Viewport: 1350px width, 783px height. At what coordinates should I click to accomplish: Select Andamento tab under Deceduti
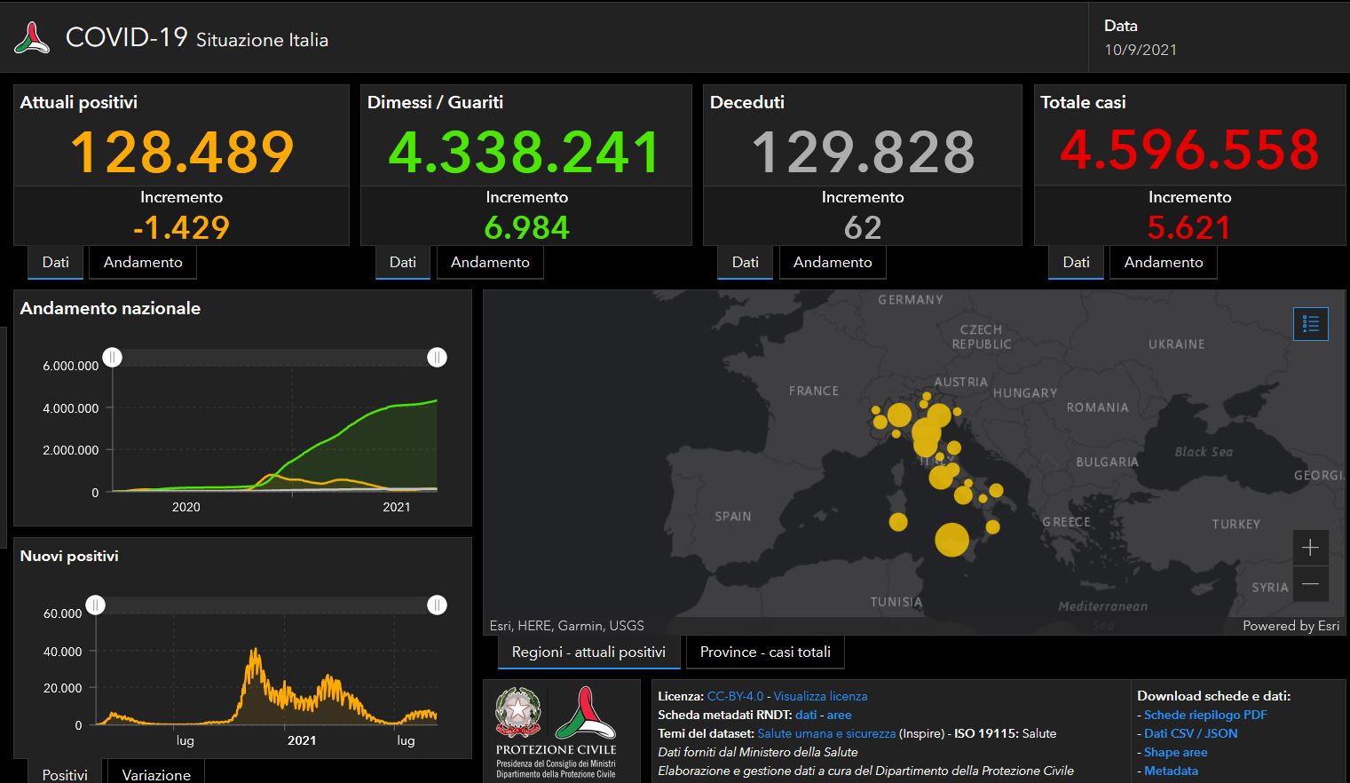[833, 263]
